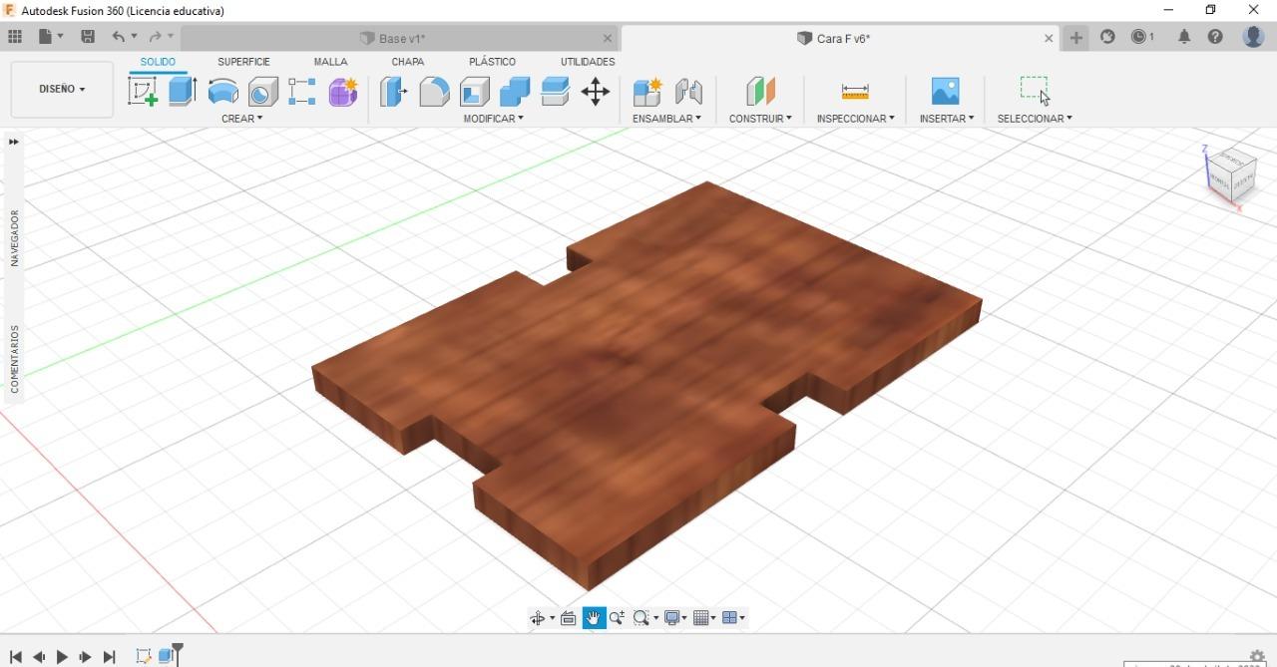1277x667 pixels.
Task: Check the job status clock icon
Action: pos(1142,37)
